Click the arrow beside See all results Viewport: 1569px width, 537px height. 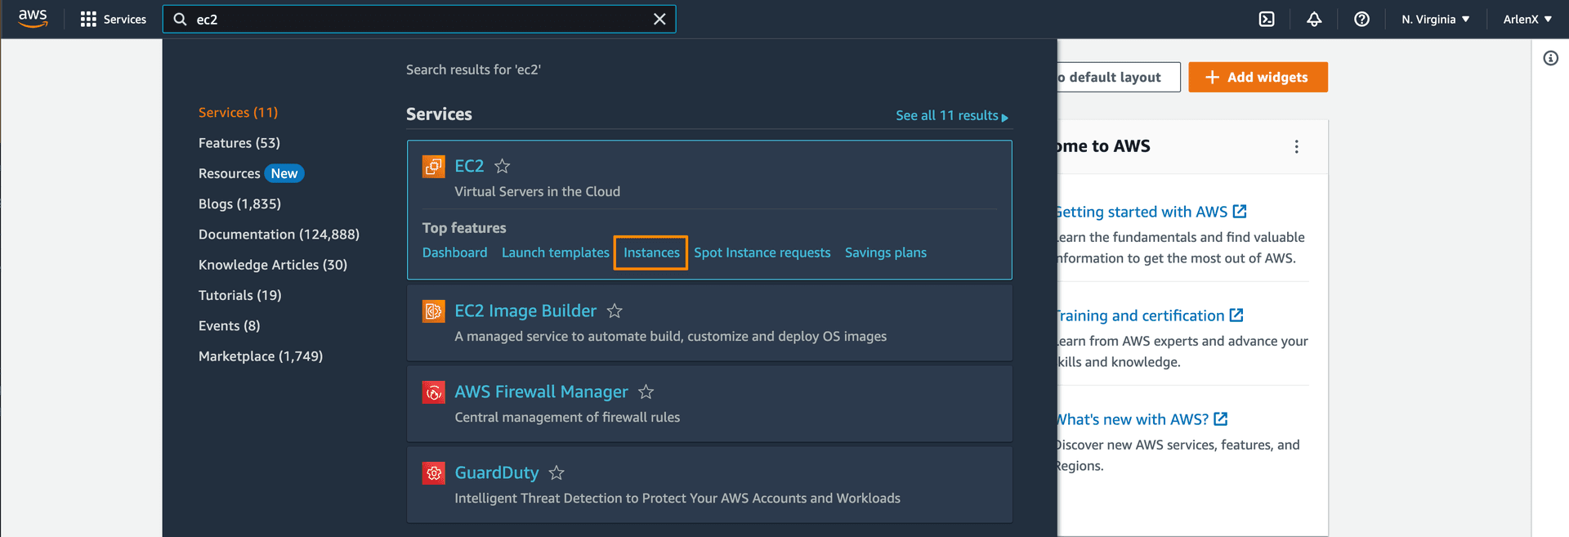(1005, 118)
